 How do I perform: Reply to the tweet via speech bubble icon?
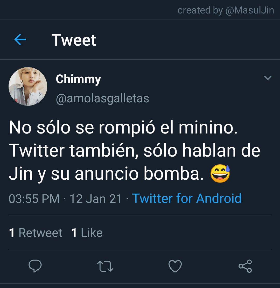(35, 266)
